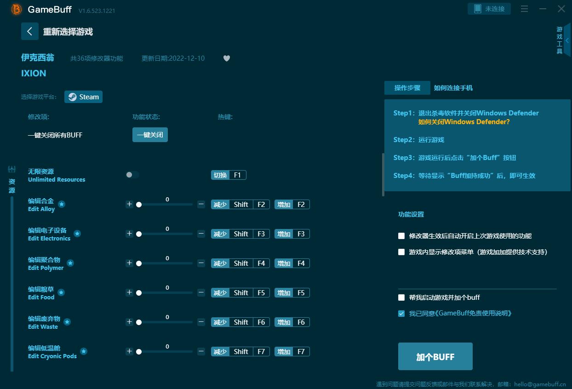Click the hello@gamebuff.cn email text
Image resolution: width=572 pixels, height=389 pixels.
pos(540,384)
